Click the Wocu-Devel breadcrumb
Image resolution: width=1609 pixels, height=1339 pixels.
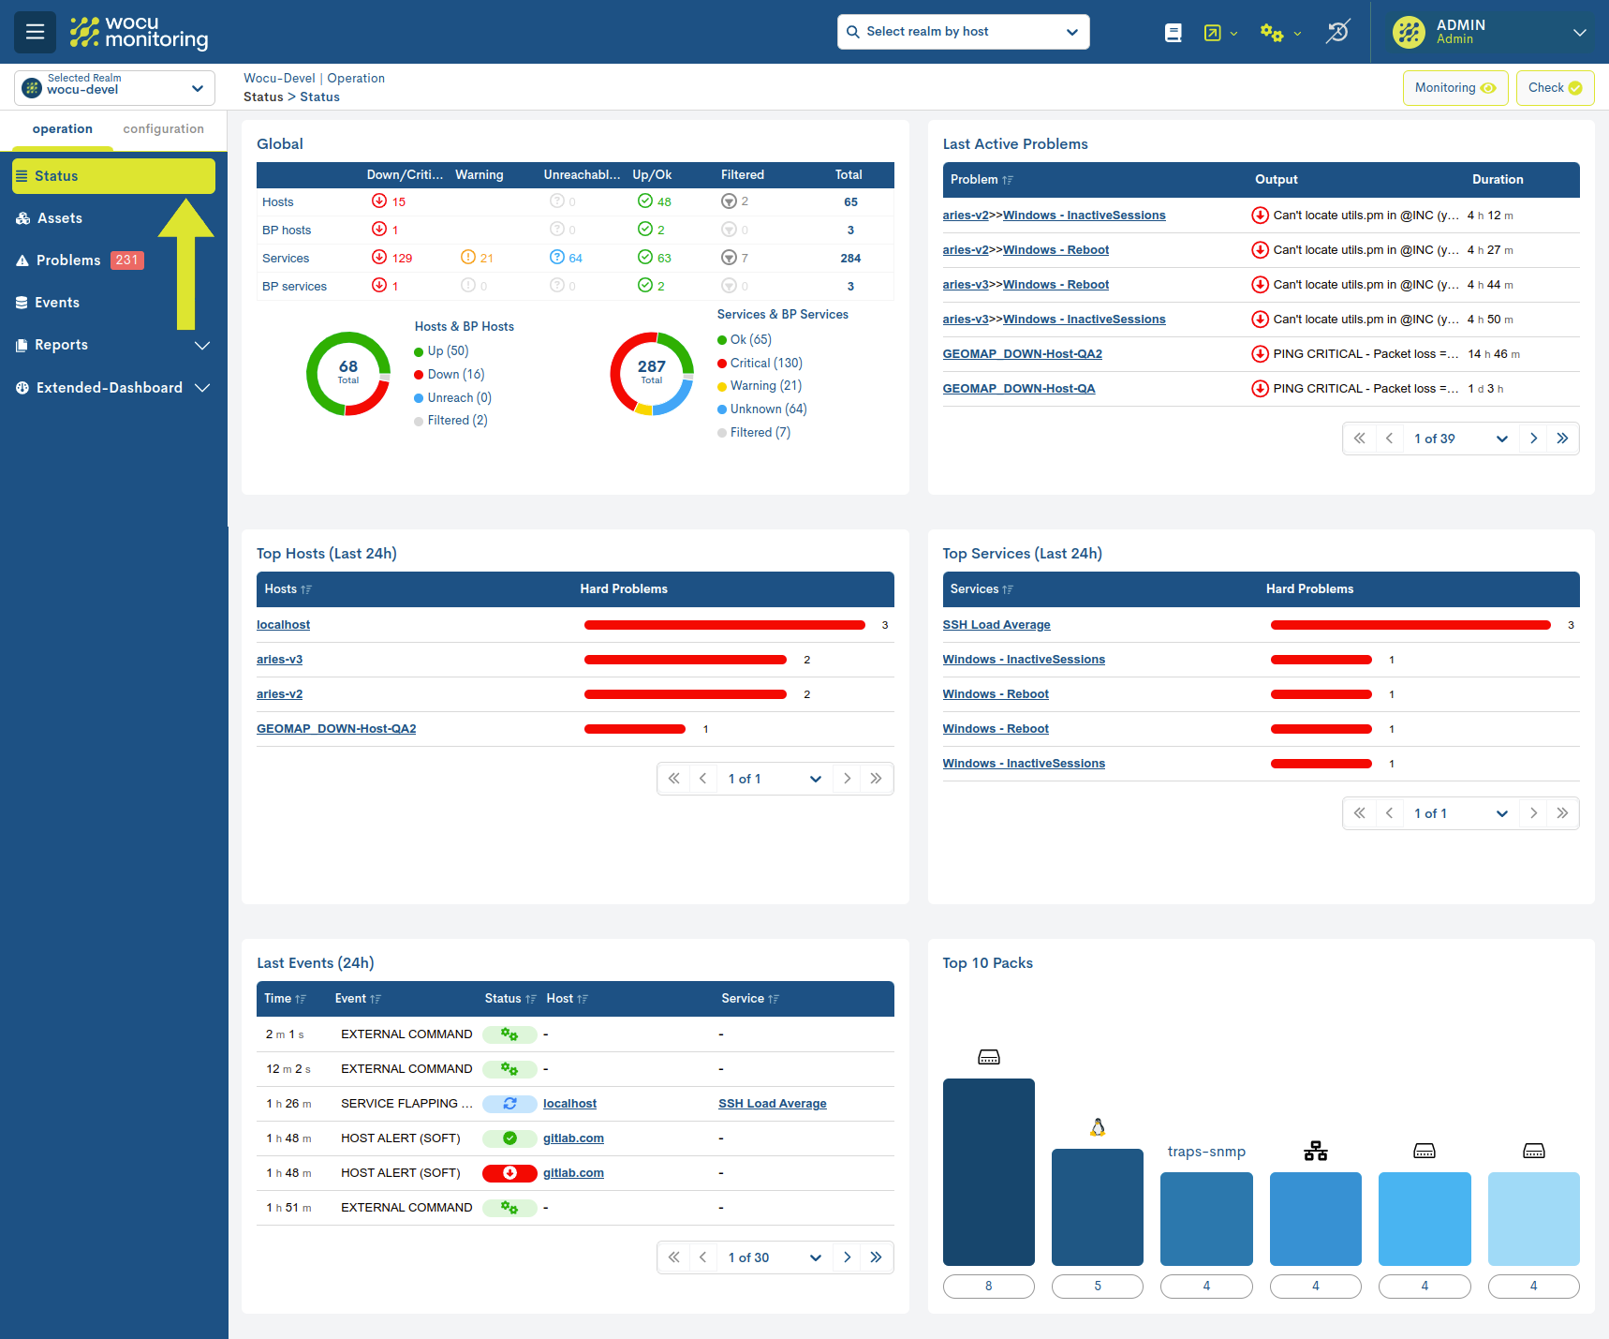[279, 79]
